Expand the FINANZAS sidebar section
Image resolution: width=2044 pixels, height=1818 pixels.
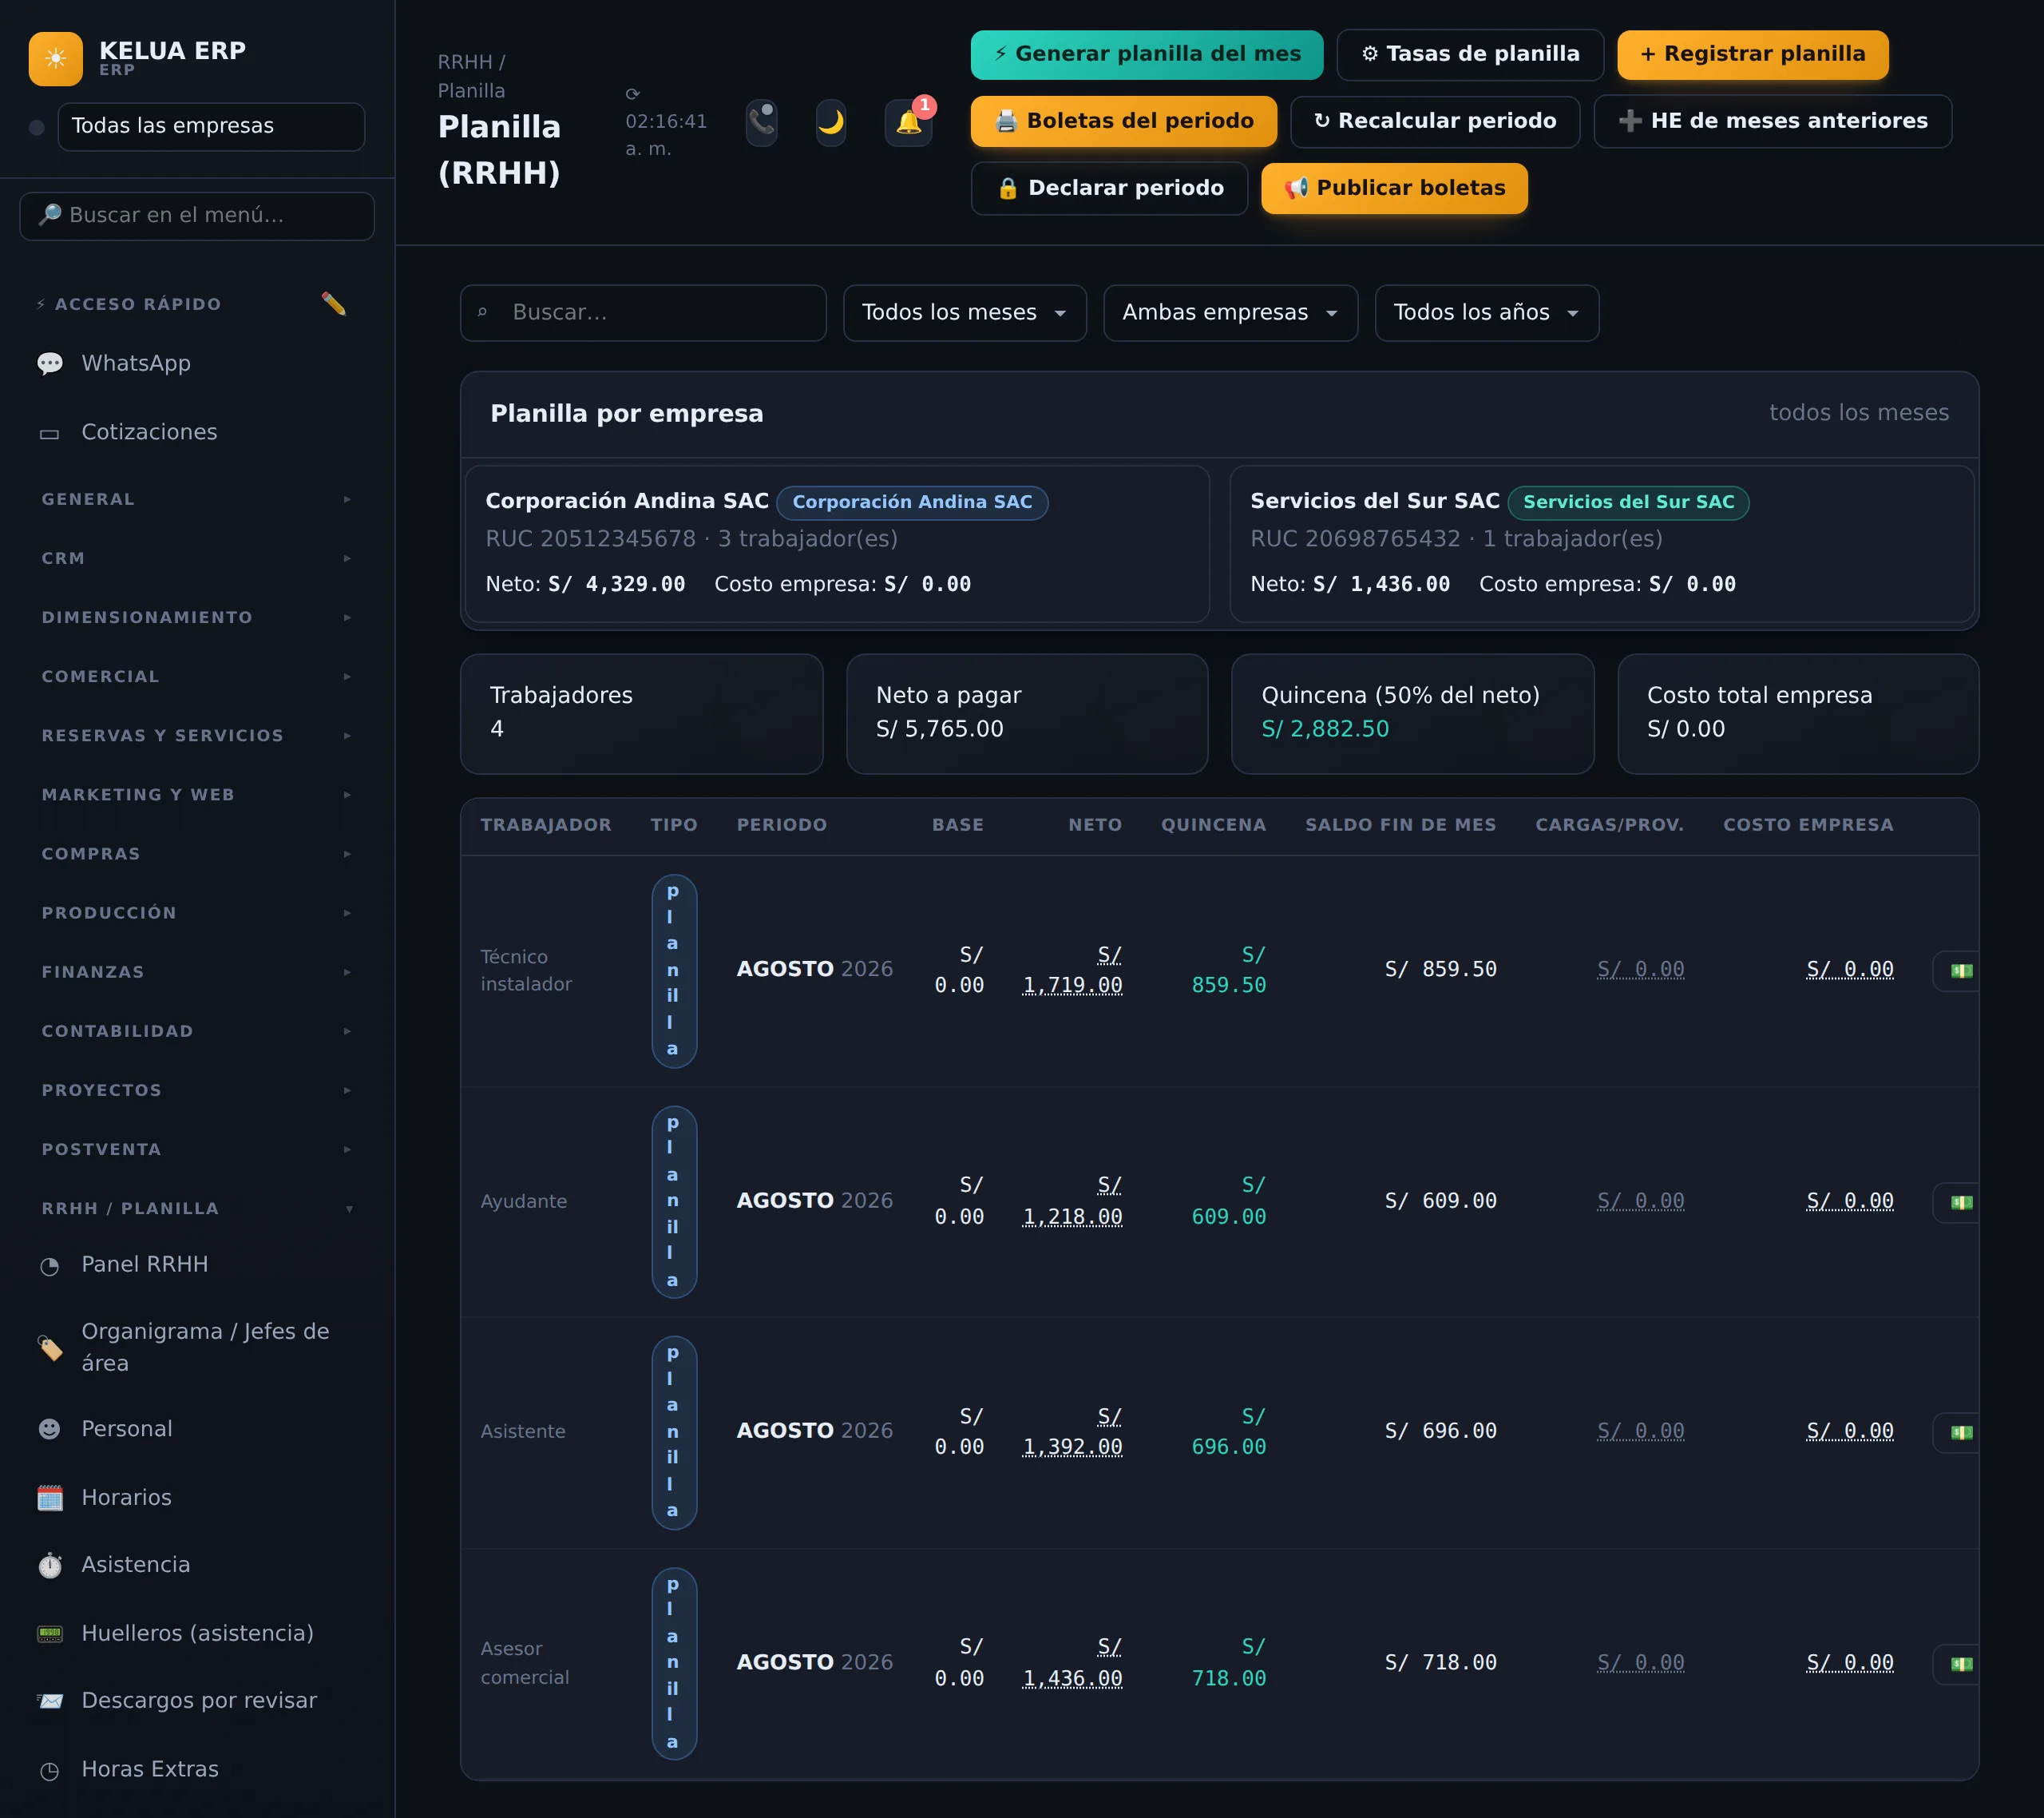196,973
